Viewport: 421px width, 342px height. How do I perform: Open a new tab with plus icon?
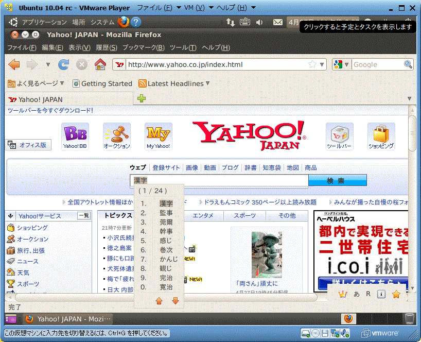pyautogui.click(x=142, y=98)
